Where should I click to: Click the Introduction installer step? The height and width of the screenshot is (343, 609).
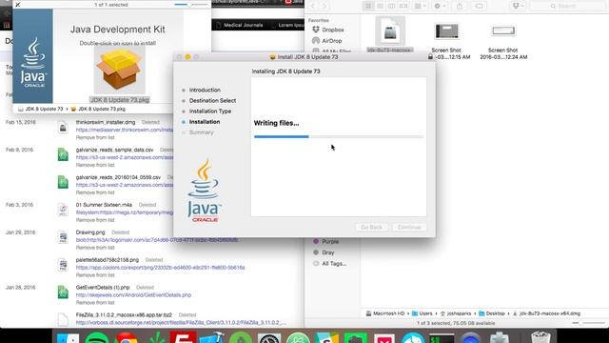[205, 90]
